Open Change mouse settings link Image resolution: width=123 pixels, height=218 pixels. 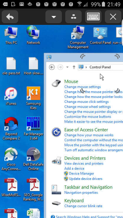(83, 87)
